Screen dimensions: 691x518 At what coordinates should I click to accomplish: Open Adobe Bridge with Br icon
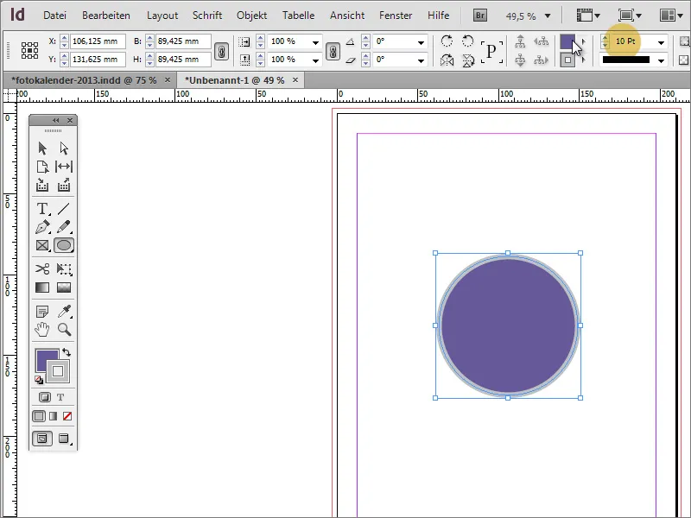pyautogui.click(x=480, y=16)
